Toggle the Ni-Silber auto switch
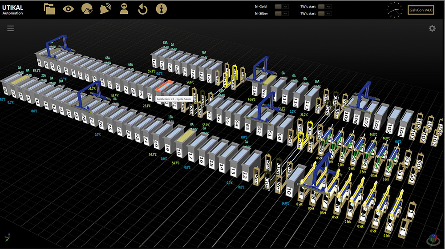 (281, 14)
